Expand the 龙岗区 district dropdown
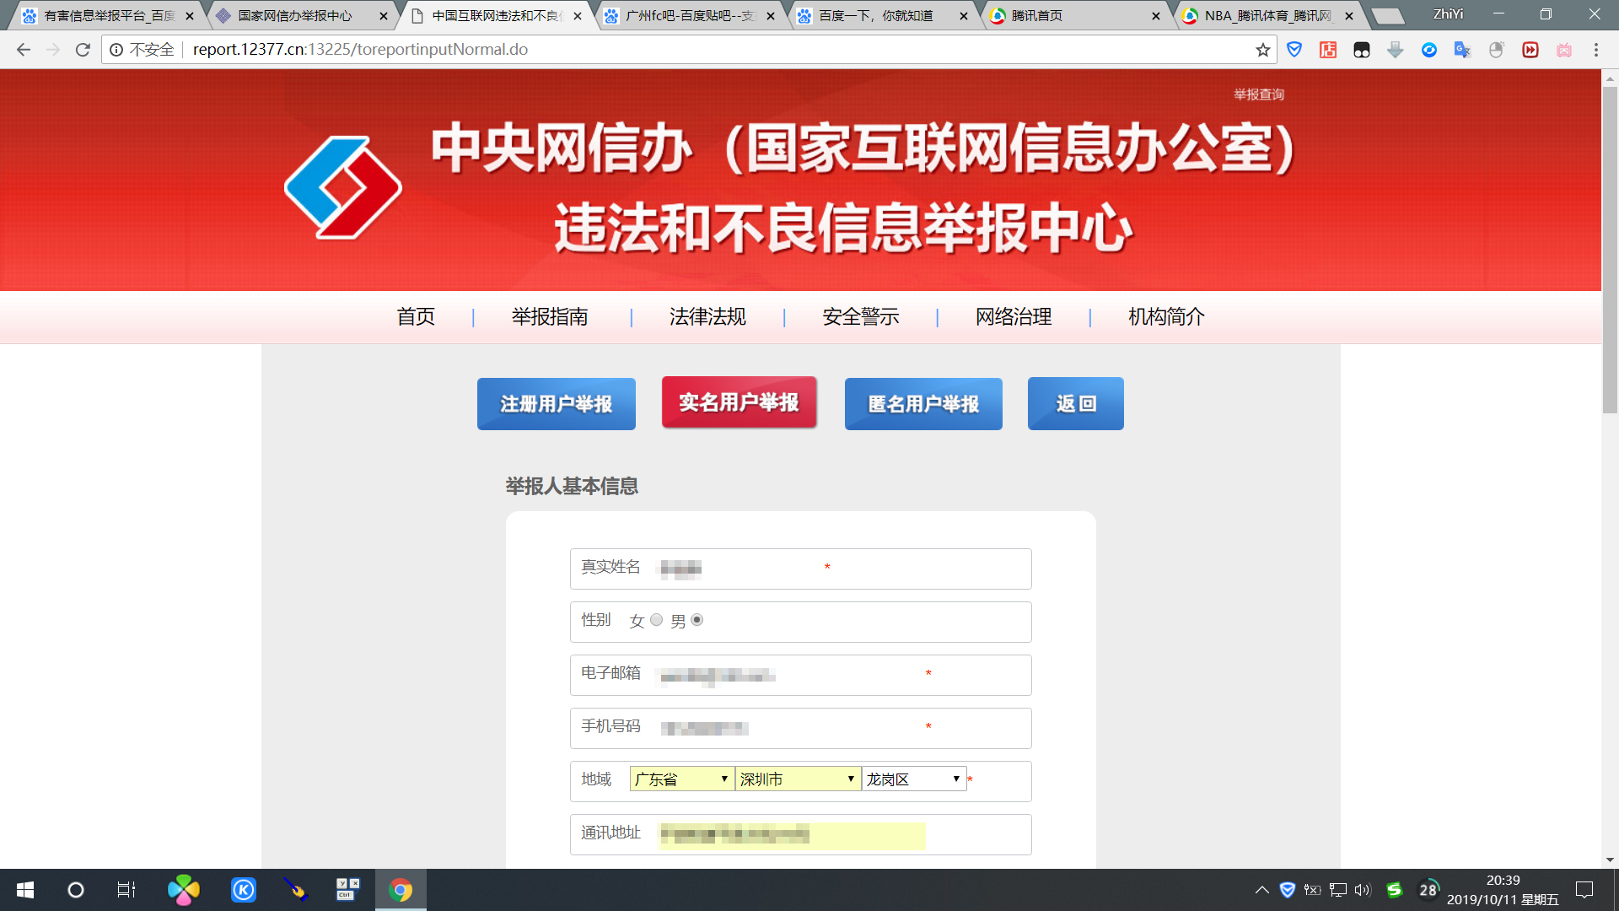Image resolution: width=1619 pixels, height=911 pixels. pos(914,779)
